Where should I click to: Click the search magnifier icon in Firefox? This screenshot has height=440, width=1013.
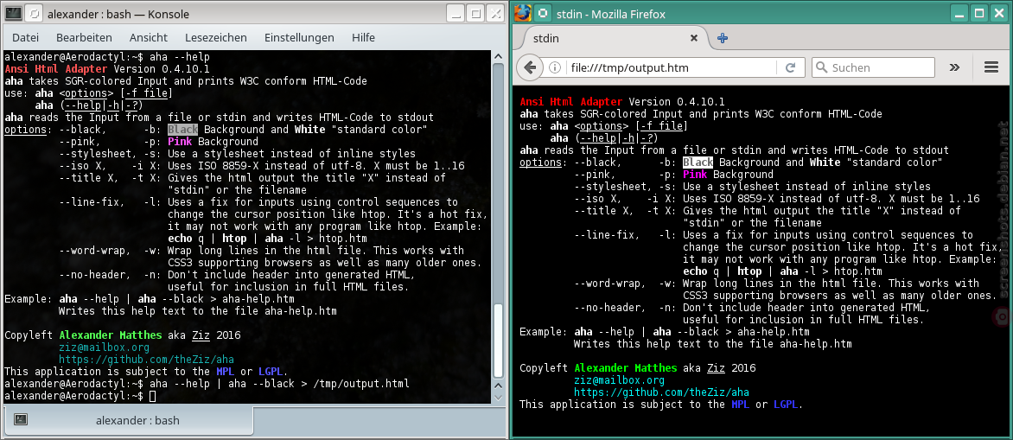[821, 67]
